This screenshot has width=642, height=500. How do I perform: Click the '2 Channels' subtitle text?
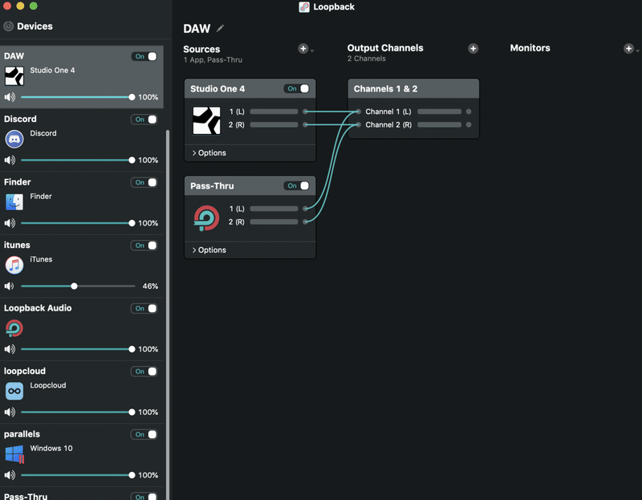click(367, 59)
